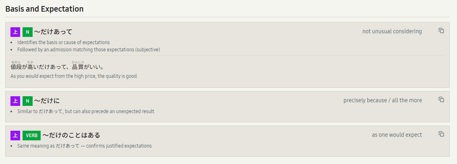Image resolution: width=457 pixels, height=164 pixels.
Task: Copy the だけのことはある grammar entry
Action: (441, 134)
